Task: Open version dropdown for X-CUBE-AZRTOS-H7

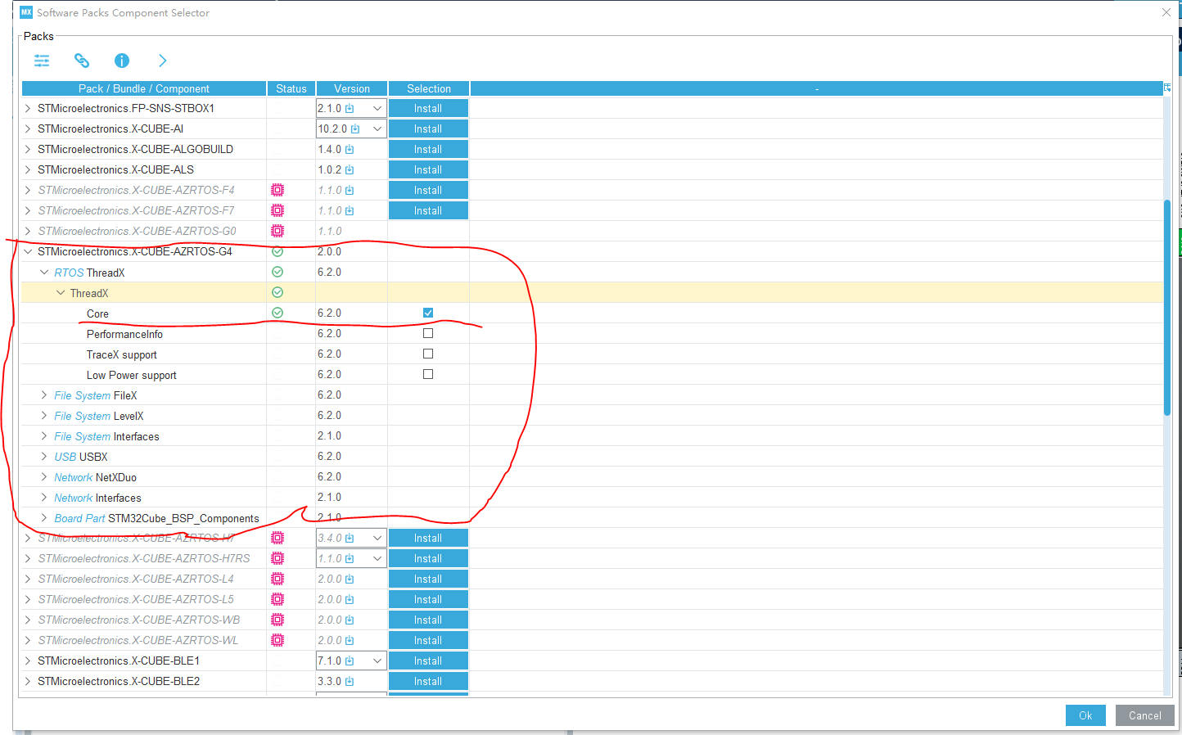Action: 377,538
